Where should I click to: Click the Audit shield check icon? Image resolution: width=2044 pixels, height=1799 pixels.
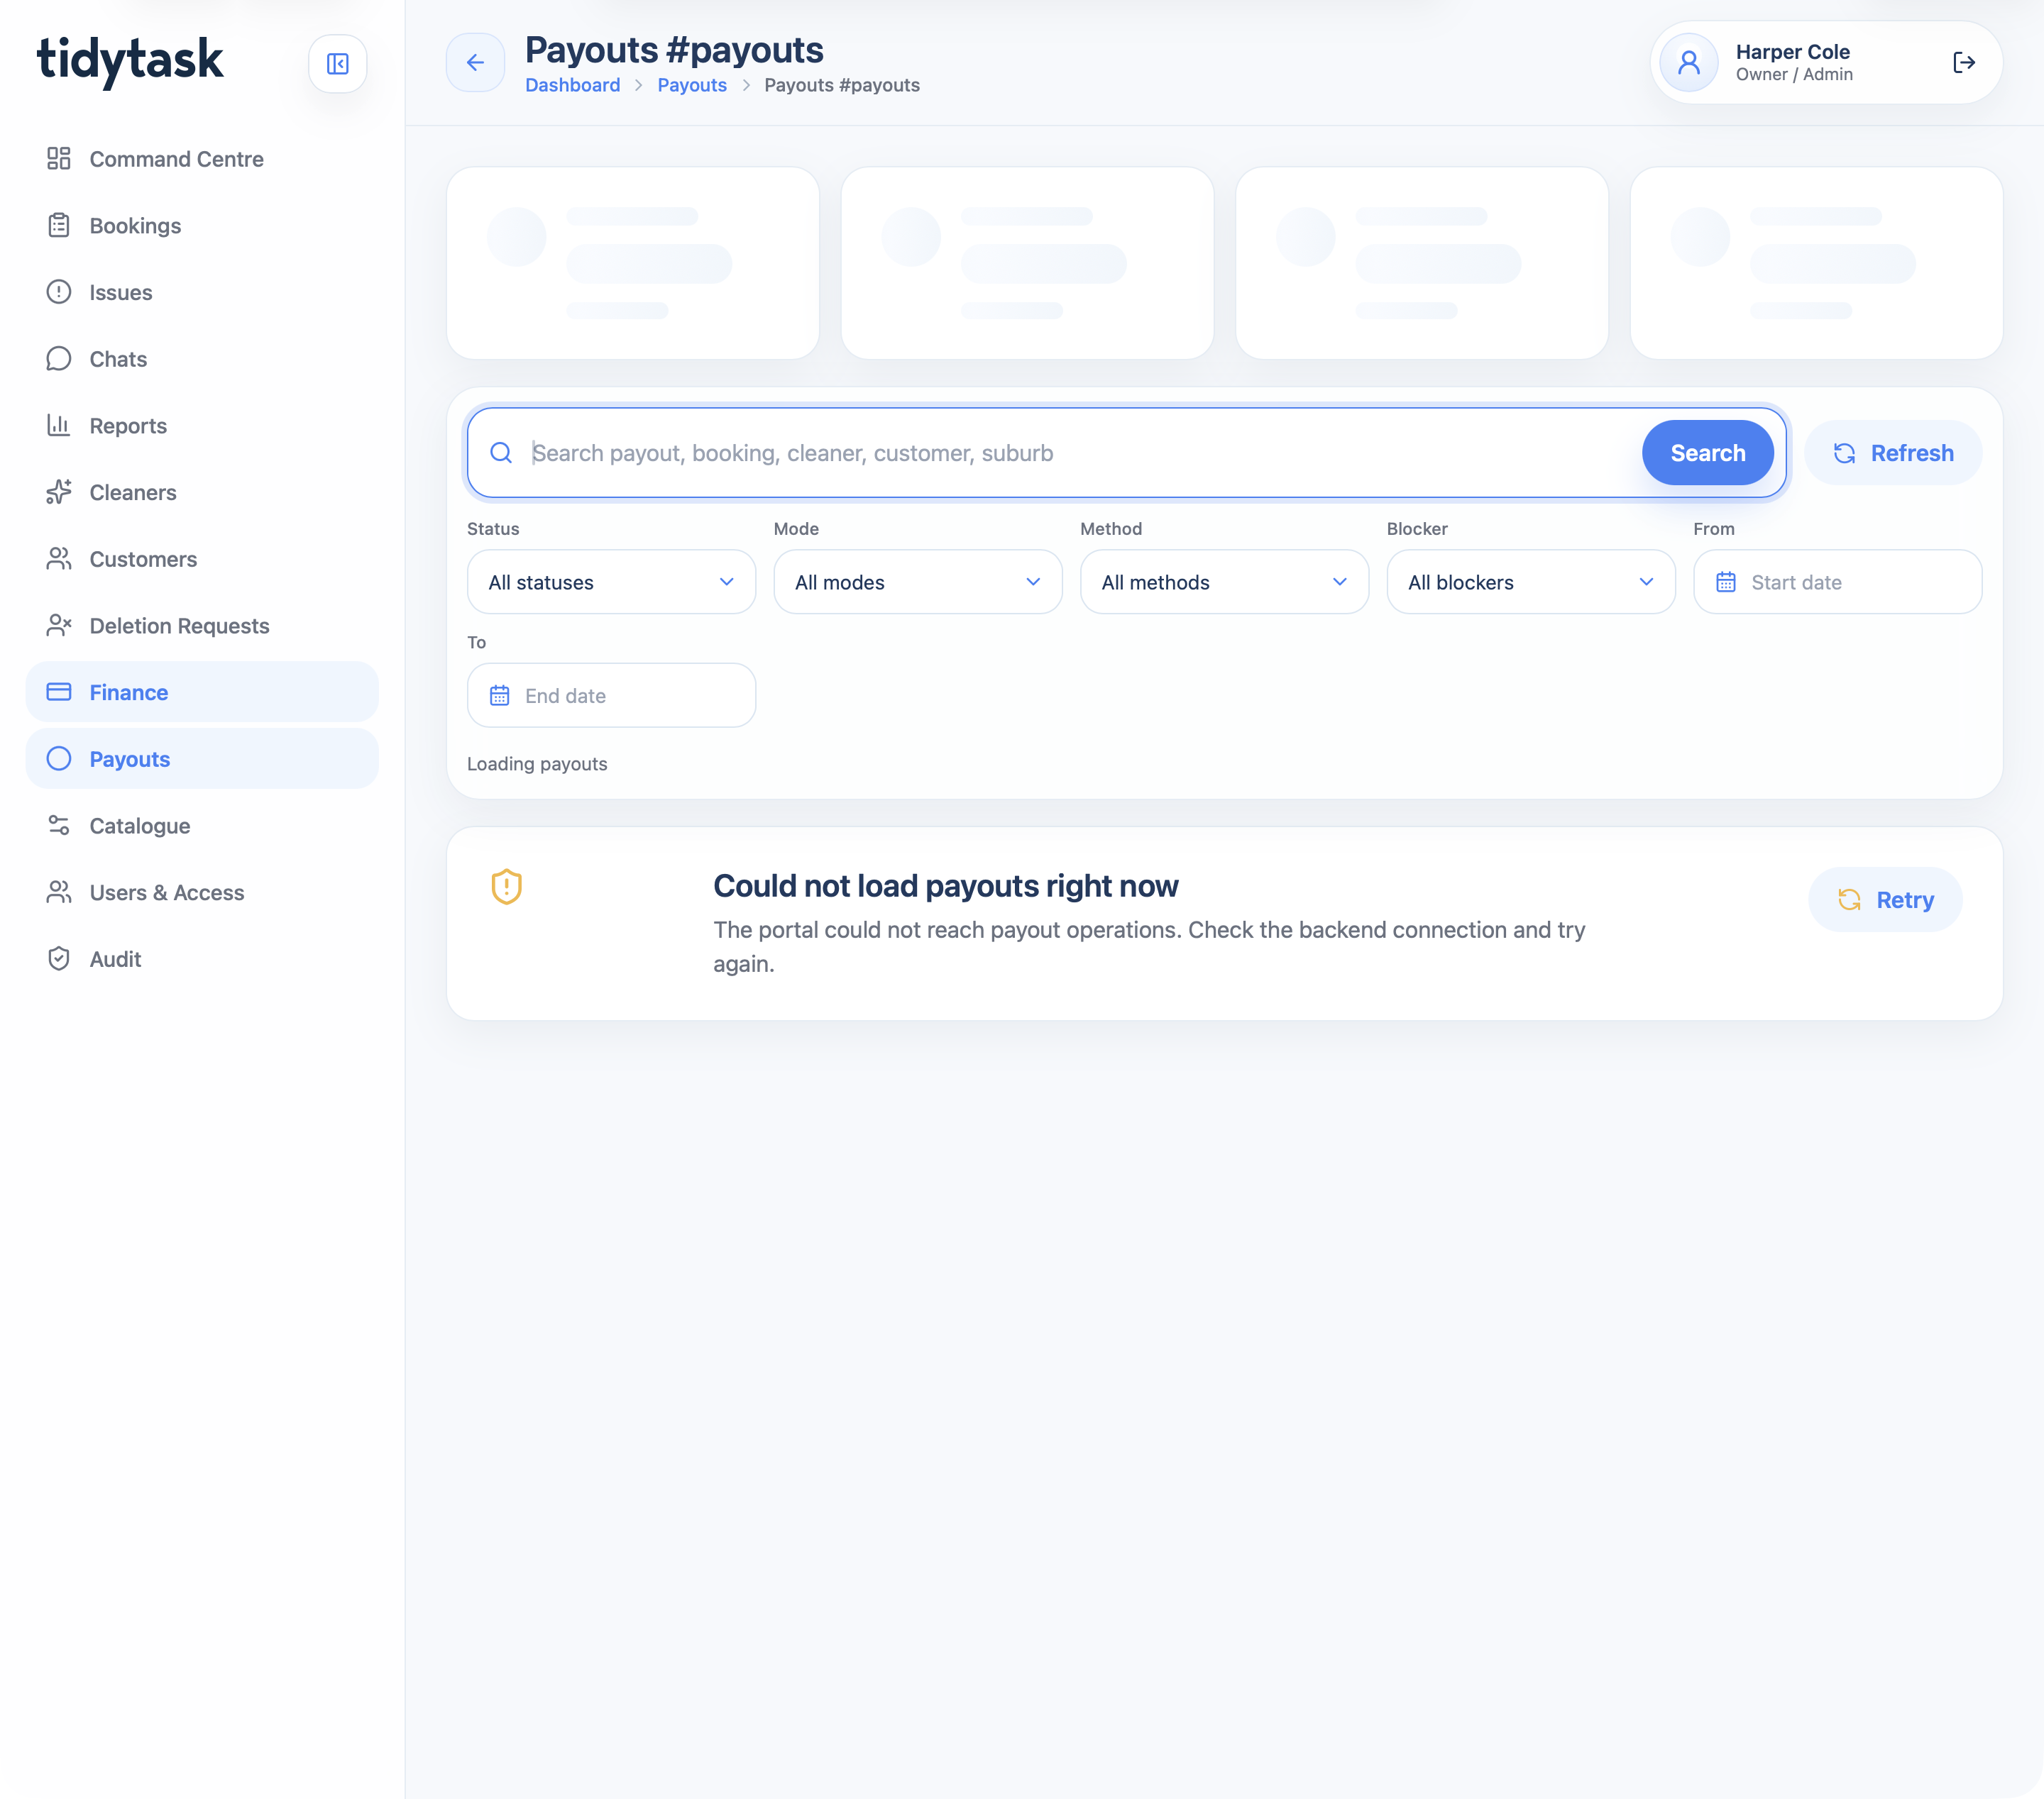(x=59, y=958)
